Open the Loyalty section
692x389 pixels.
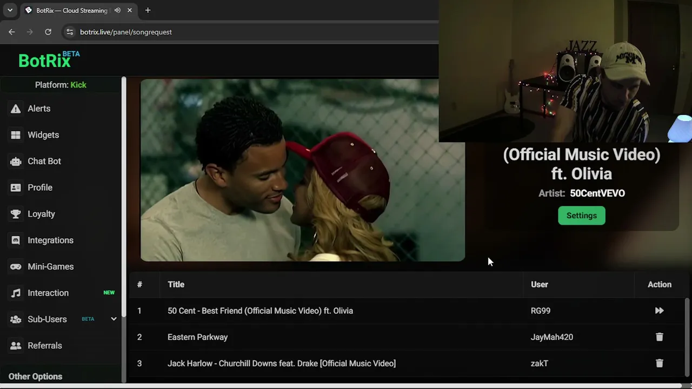tap(41, 214)
